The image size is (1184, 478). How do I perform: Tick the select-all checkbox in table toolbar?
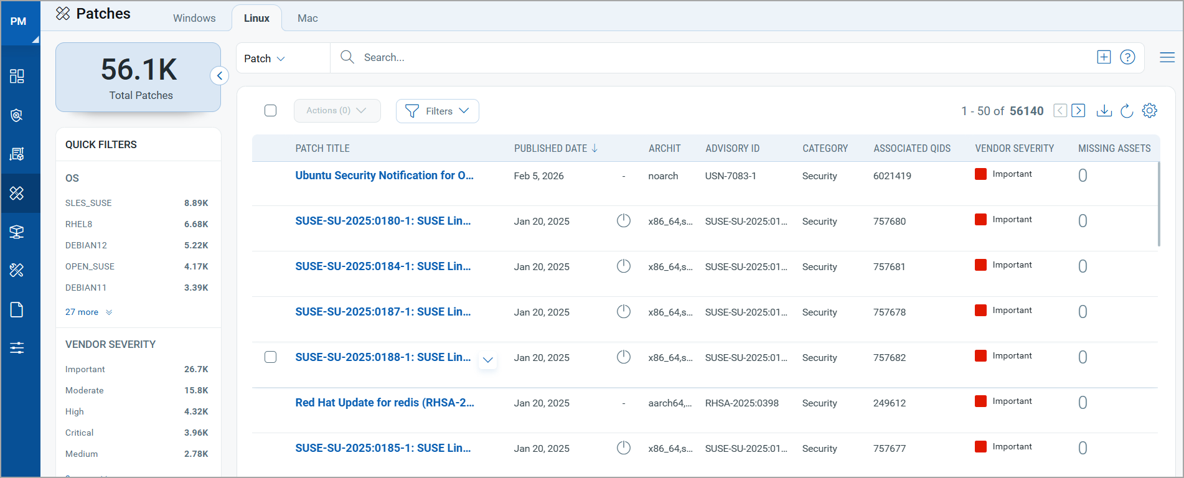270,111
